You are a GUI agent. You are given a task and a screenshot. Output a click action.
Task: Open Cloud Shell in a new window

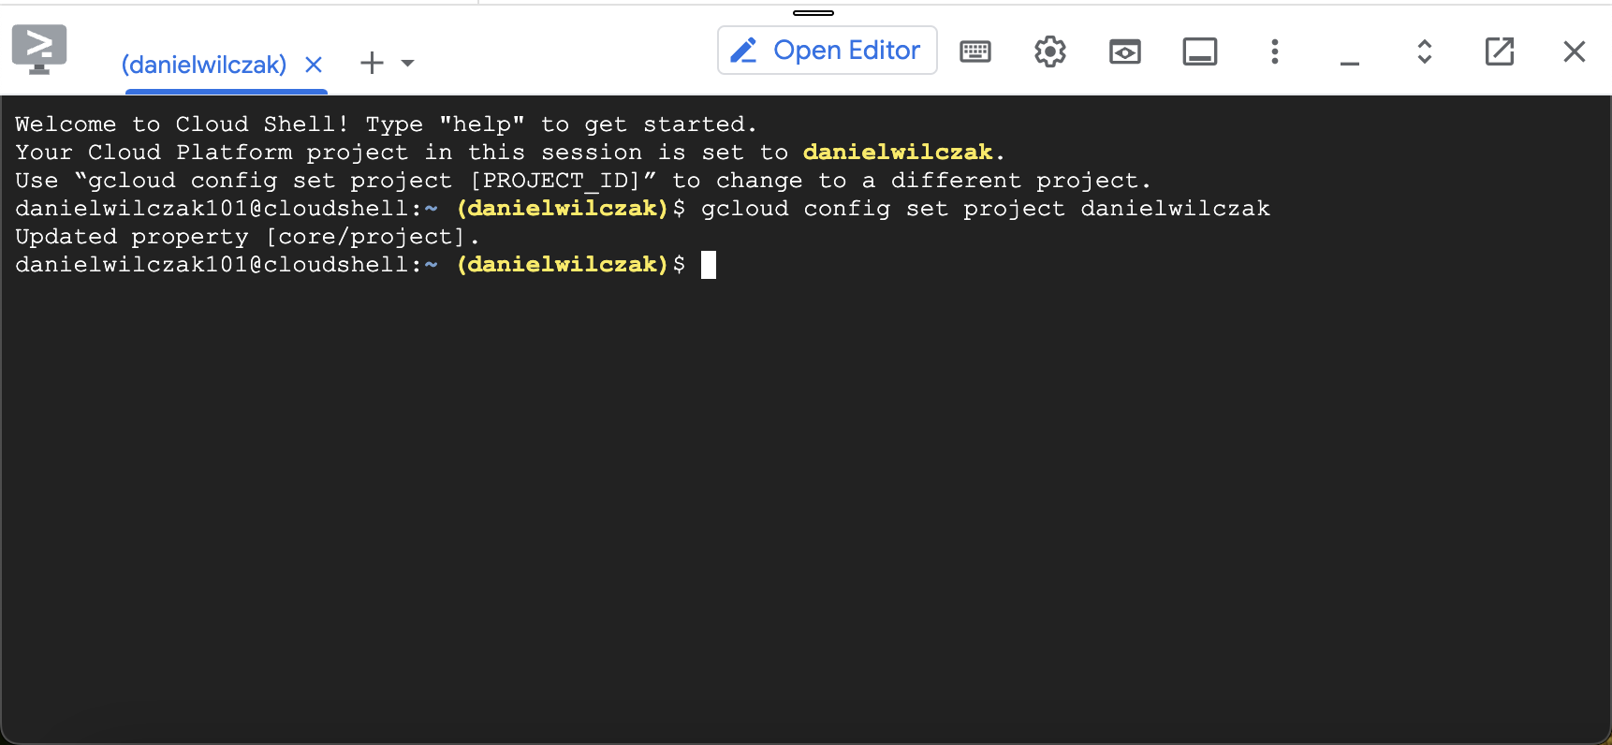(1500, 51)
